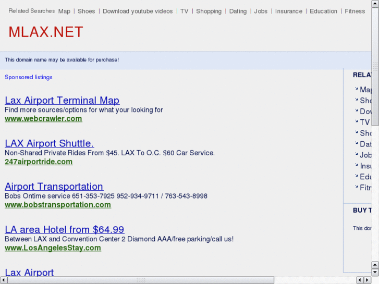Visit www.bobstransportation.com link
The image size is (379, 284).
click(x=58, y=205)
